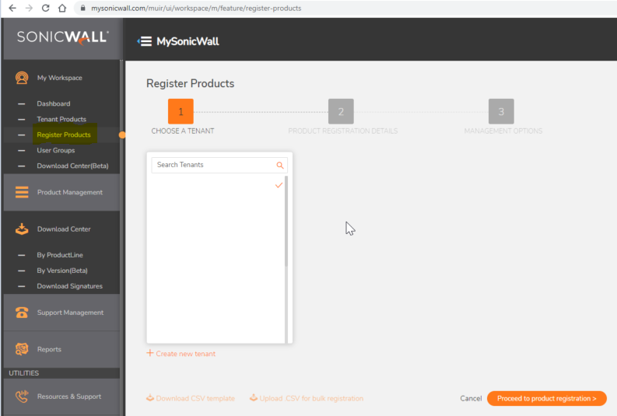Click the Download Center icon
This screenshot has width=617, height=416.
(22, 229)
